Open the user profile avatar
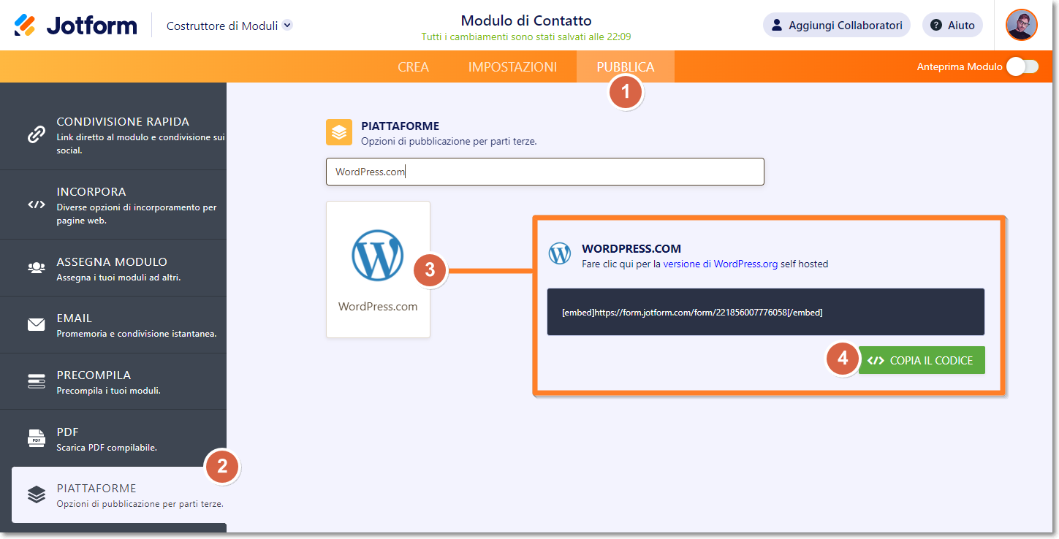Screen dimensions: 1059x539 1021,25
